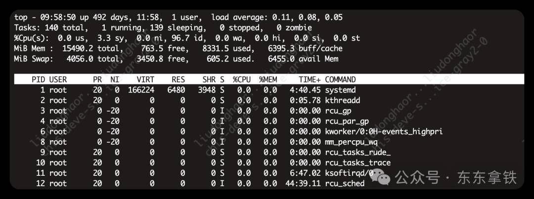The image size is (534, 199).
Task: Click the rcu_sched command entry
Action: click(345, 183)
